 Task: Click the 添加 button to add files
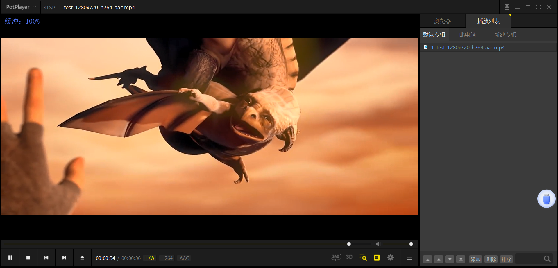click(475, 259)
